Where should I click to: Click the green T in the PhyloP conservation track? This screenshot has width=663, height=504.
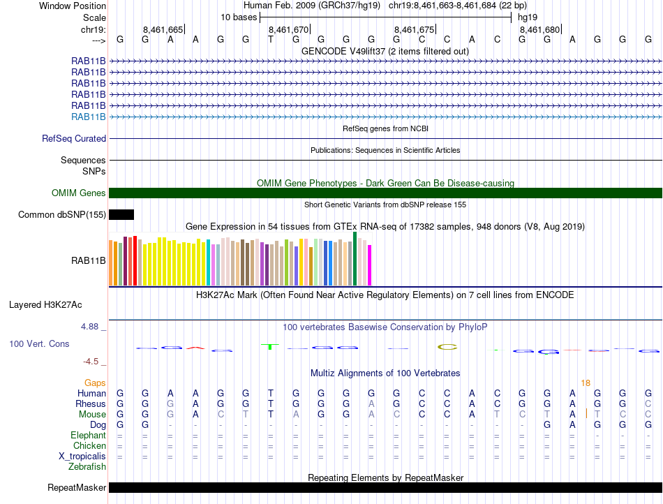pos(269,346)
